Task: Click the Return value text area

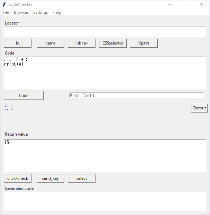Action: (105, 156)
